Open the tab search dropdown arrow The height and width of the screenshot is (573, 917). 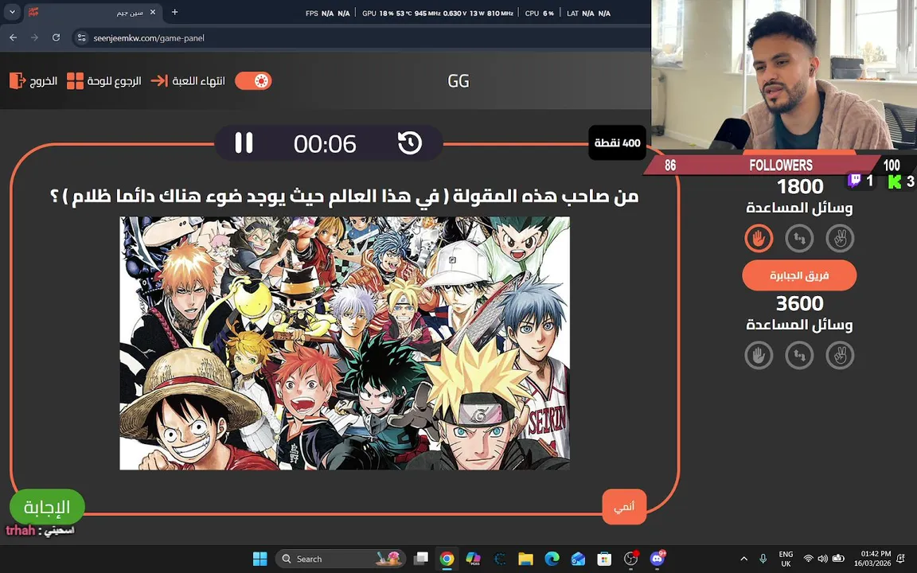click(12, 12)
